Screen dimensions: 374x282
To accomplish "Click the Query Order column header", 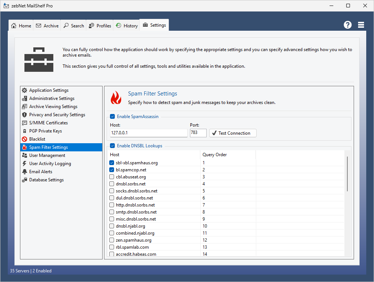I will [x=215, y=155].
